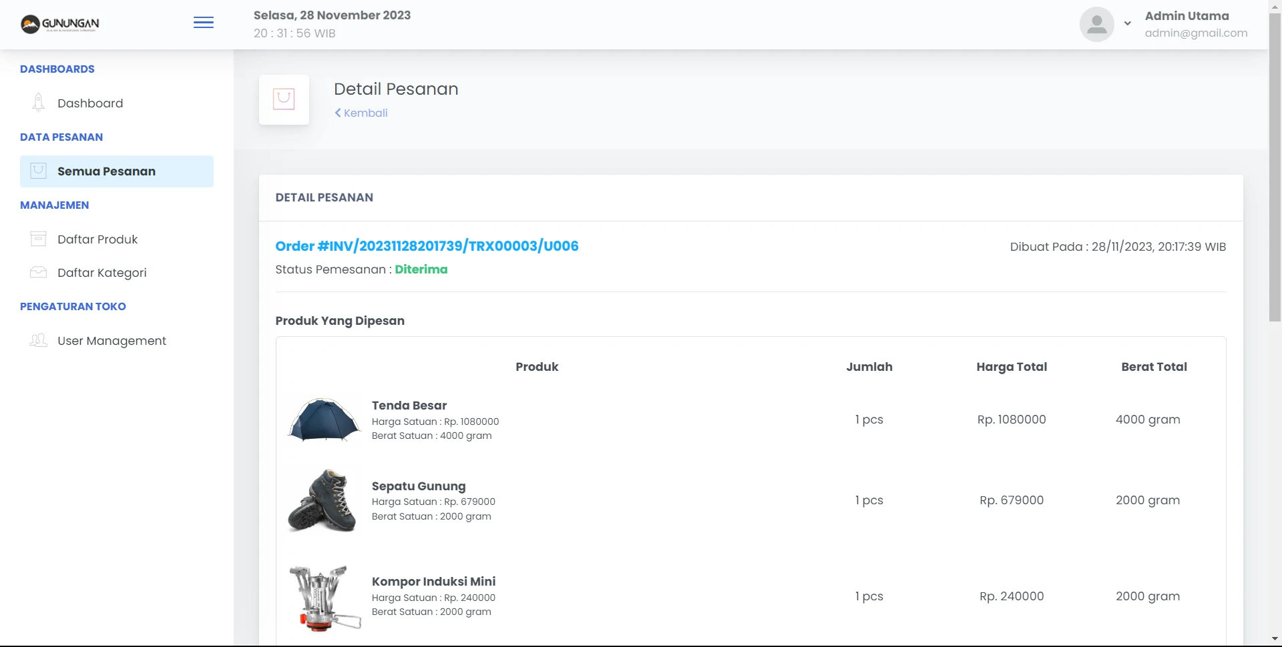Click the Gunungan logo
This screenshot has width=1282, height=647.
click(60, 25)
